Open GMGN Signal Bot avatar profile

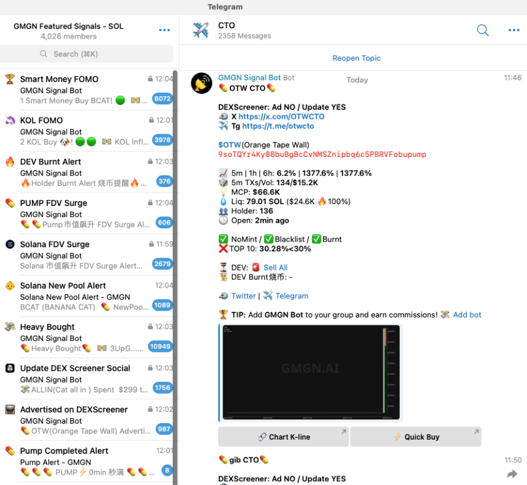202,83
